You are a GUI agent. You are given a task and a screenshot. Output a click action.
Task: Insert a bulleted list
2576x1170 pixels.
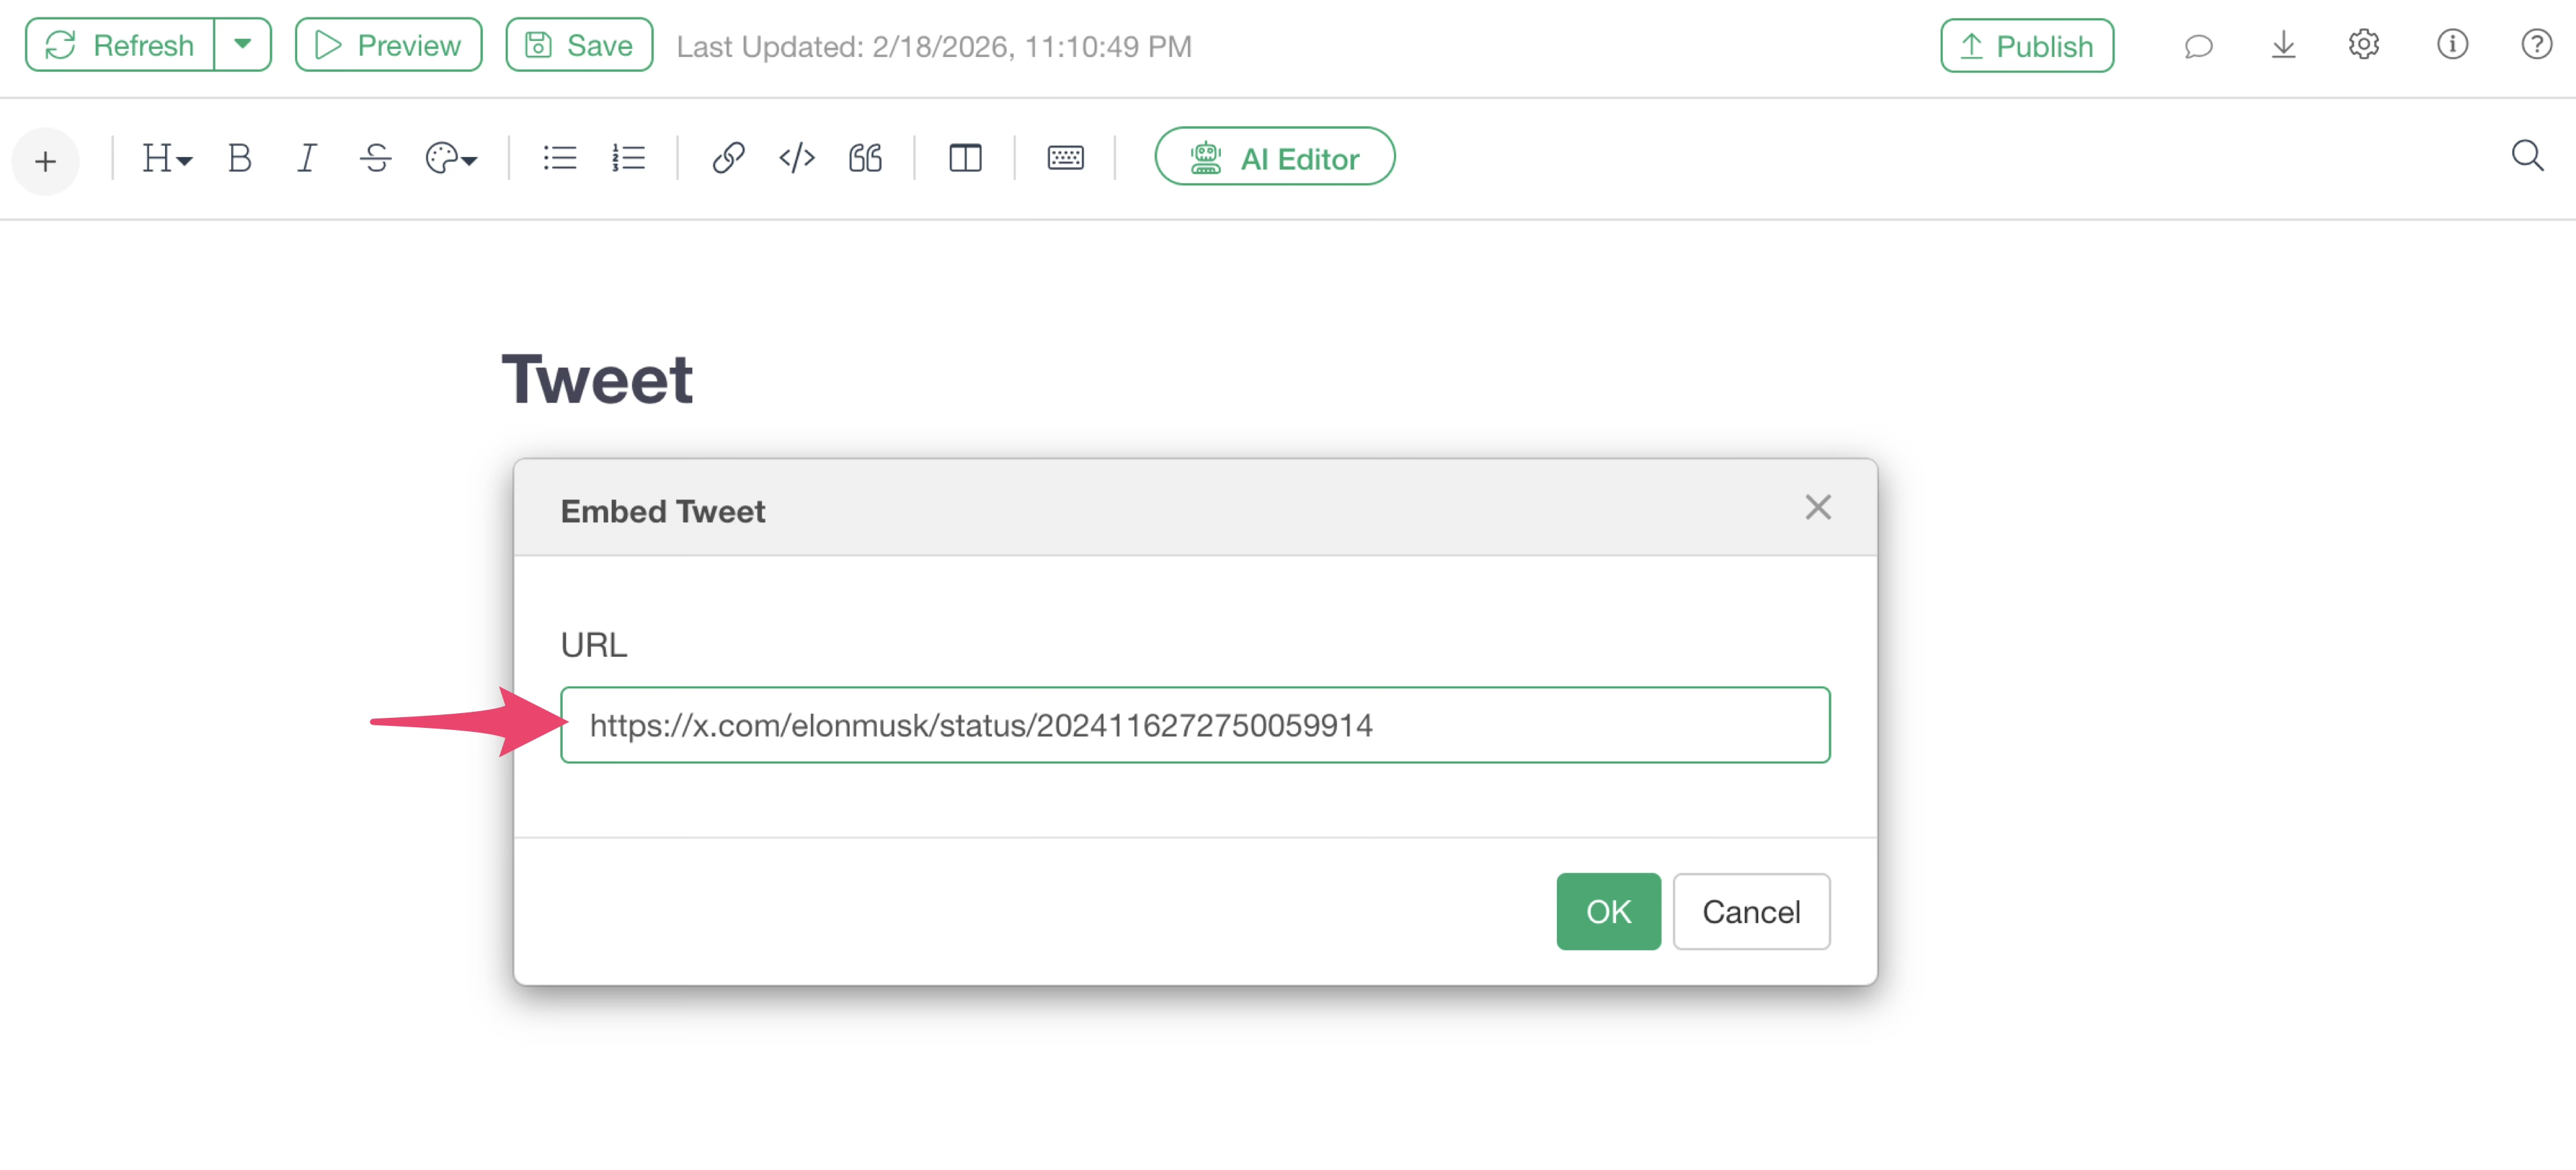tap(560, 158)
